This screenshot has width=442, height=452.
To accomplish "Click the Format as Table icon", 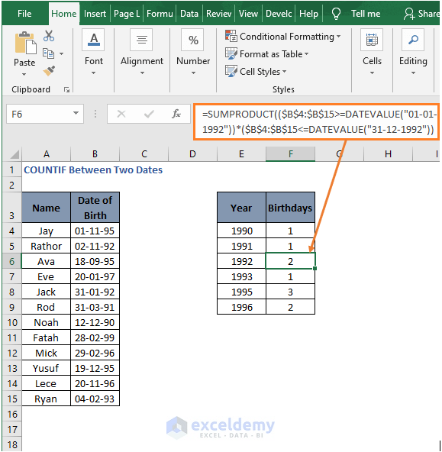I will 231,53.
